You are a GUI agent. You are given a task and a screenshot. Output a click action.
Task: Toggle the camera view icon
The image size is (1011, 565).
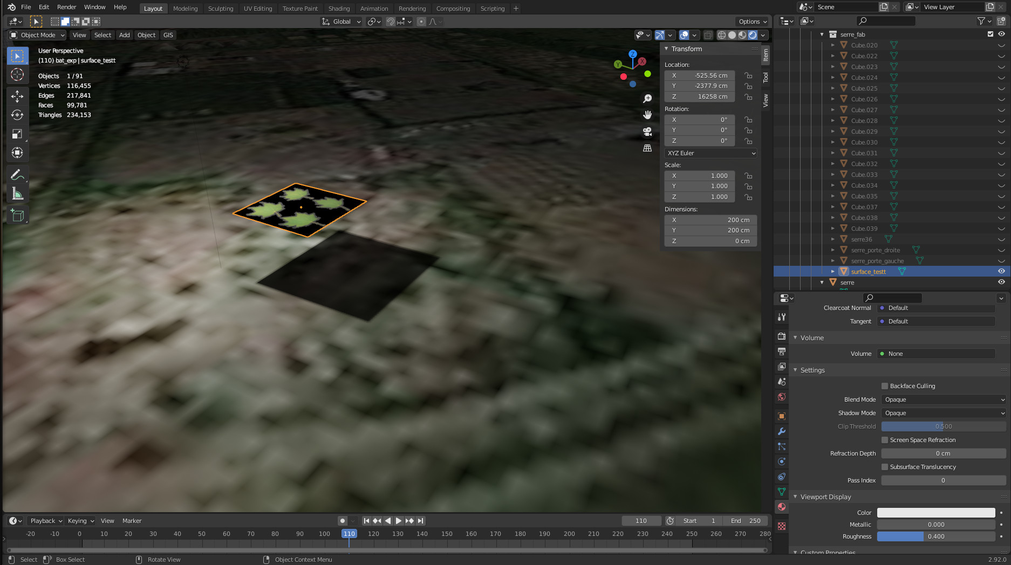pyautogui.click(x=647, y=132)
